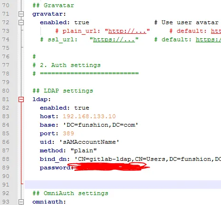This screenshot has height=205, width=221.
Task: Click the "## LDAP settings" comment
Action: pyautogui.click(x=63, y=91)
